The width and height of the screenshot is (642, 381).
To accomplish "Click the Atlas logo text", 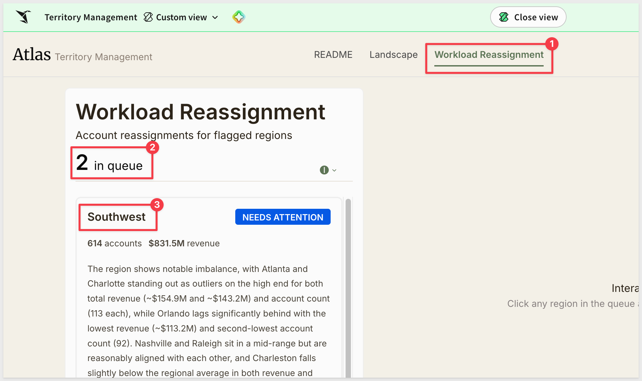I will 32,54.
